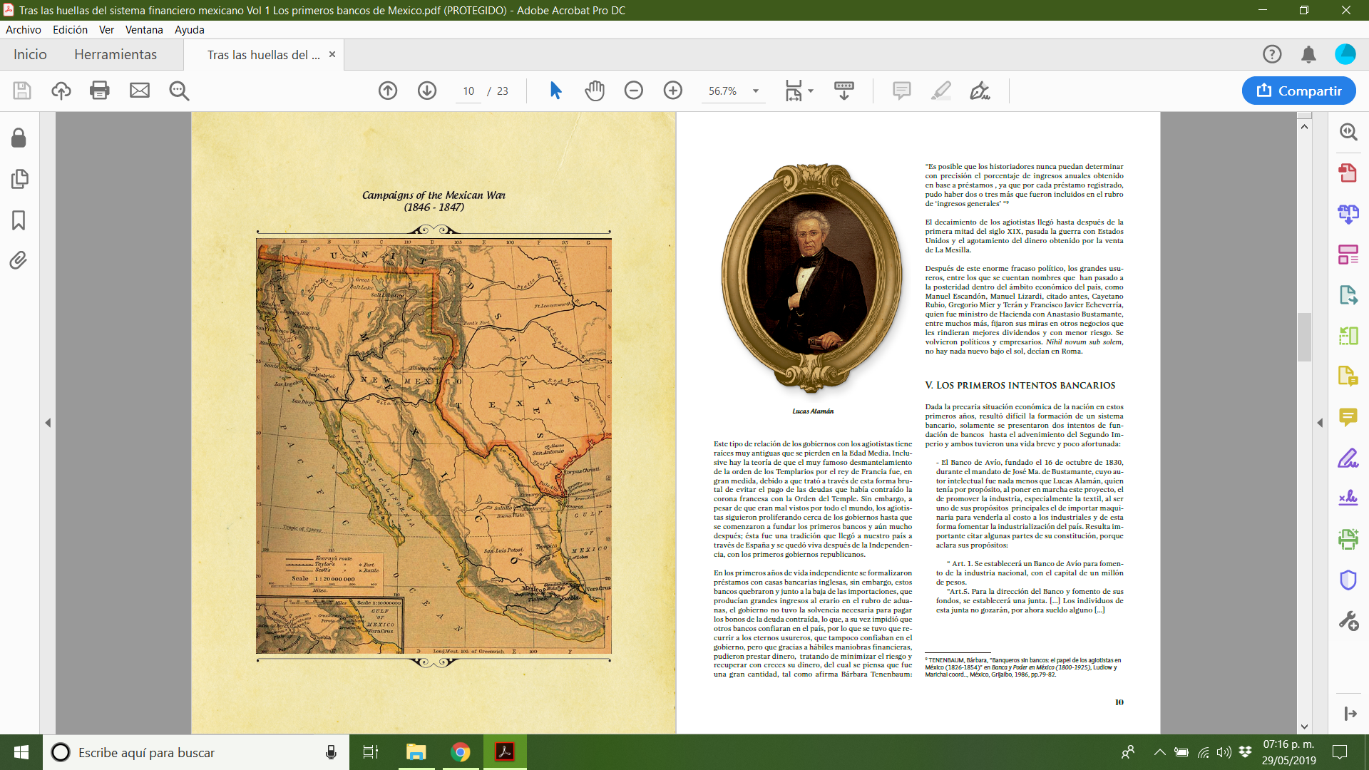Open the Attachments paperclip panel
The width and height of the screenshot is (1369, 770).
point(19,260)
